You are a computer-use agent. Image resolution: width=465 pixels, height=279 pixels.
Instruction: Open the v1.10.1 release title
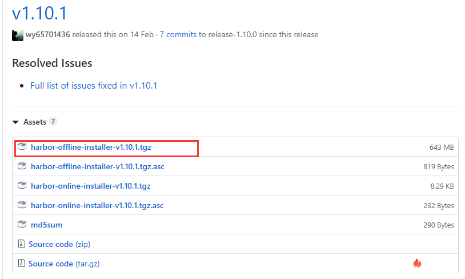pos(39,13)
